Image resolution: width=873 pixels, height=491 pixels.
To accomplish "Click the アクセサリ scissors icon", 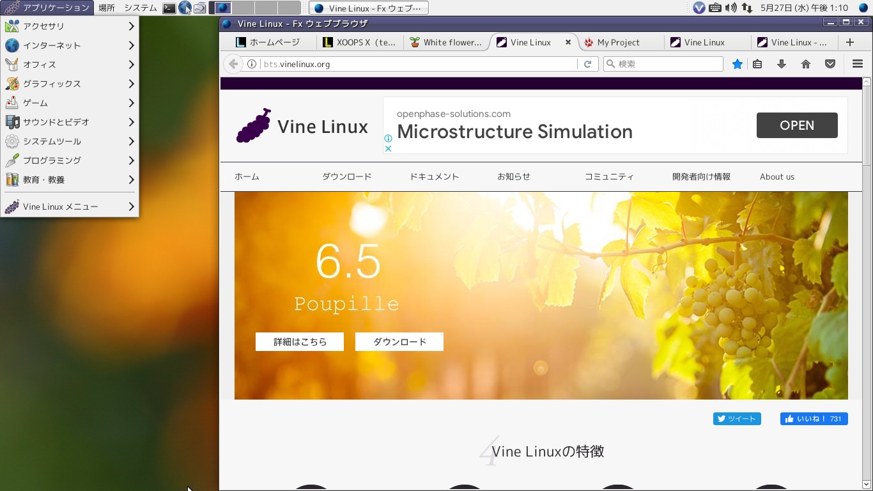I will click(x=12, y=26).
